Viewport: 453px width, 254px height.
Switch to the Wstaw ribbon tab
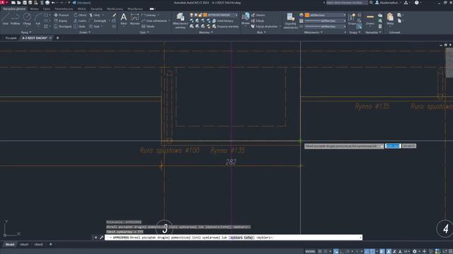[34, 9]
